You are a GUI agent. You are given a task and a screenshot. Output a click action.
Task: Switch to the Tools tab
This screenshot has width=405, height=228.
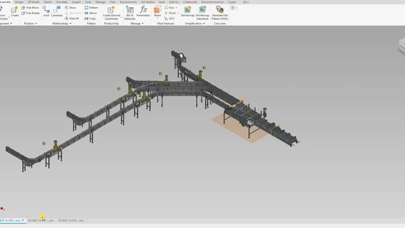pos(88,2)
